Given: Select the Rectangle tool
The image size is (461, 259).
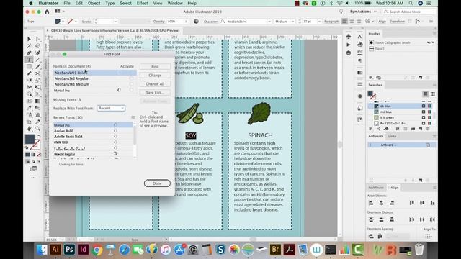Looking at the screenshot, I should [x=29, y=67].
